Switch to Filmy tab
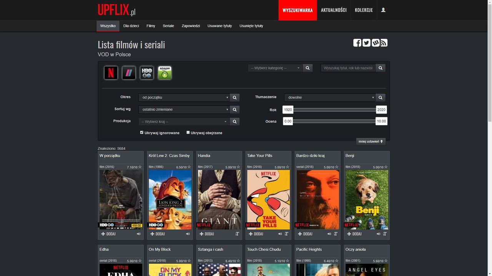Viewport: 492px width, 276px height. (x=151, y=26)
